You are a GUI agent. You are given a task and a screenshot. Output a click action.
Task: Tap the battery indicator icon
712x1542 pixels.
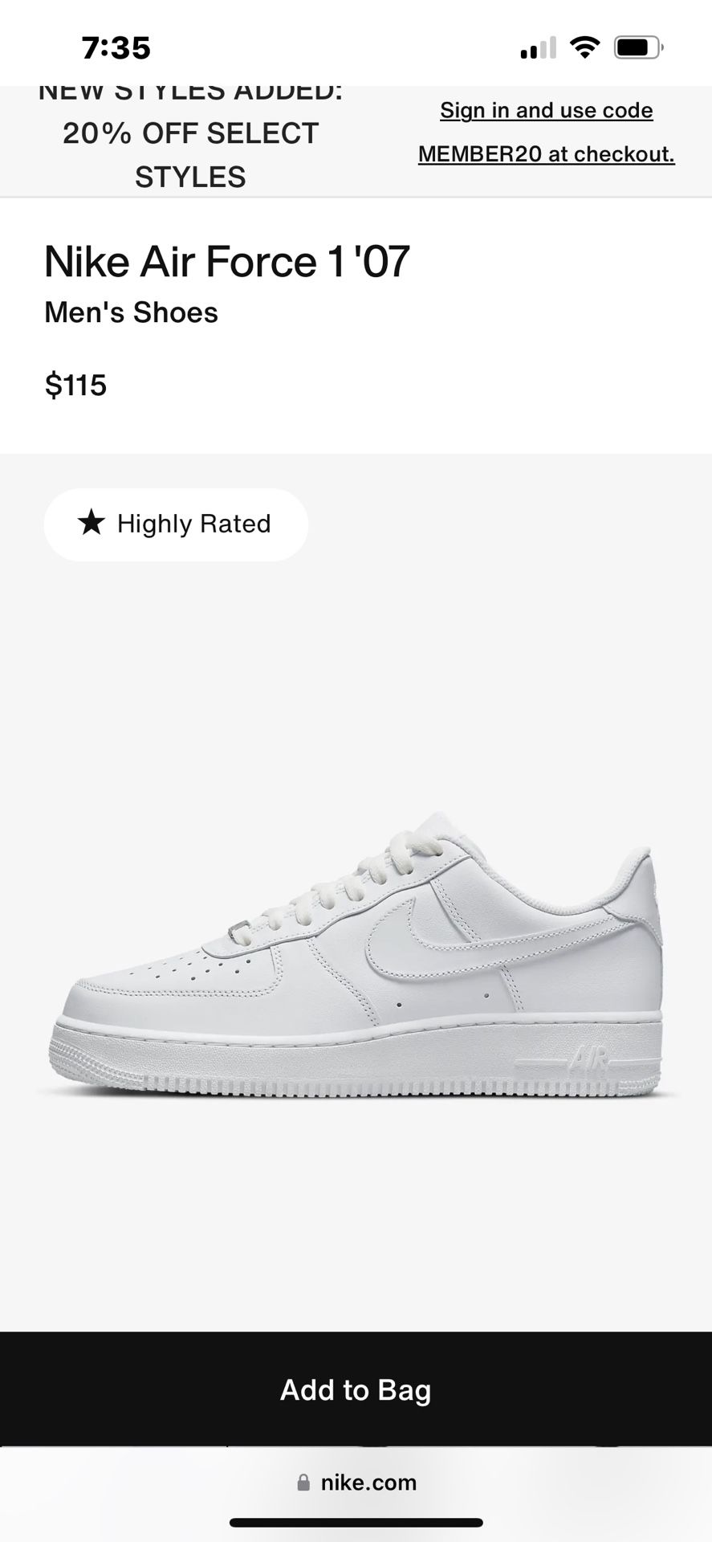click(638, 48)
